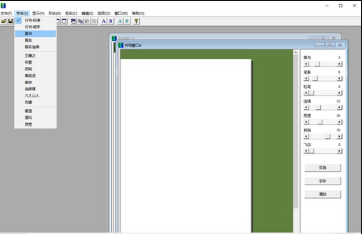This screenshot has height=234, width=362.
Task: Open the 文件(F) menu
Action: [x=6, y=13]
